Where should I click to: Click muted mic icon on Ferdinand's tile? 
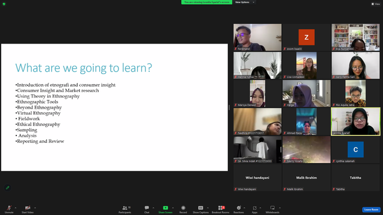[236, 49]
